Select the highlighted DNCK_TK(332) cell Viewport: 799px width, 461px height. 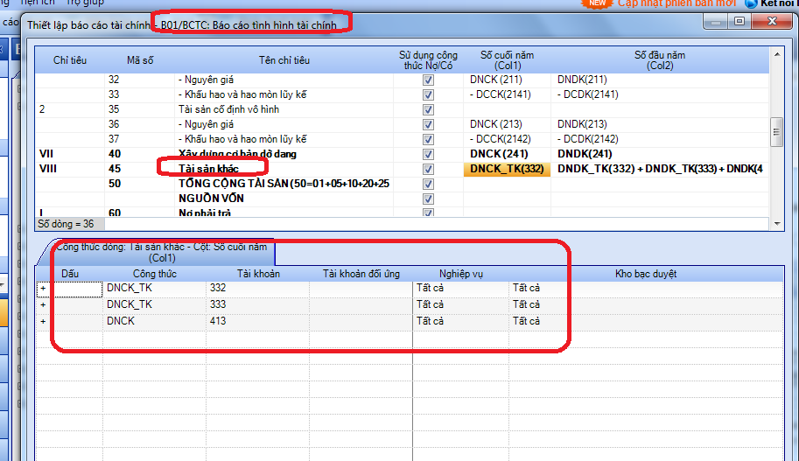click(x=507, y=169)
